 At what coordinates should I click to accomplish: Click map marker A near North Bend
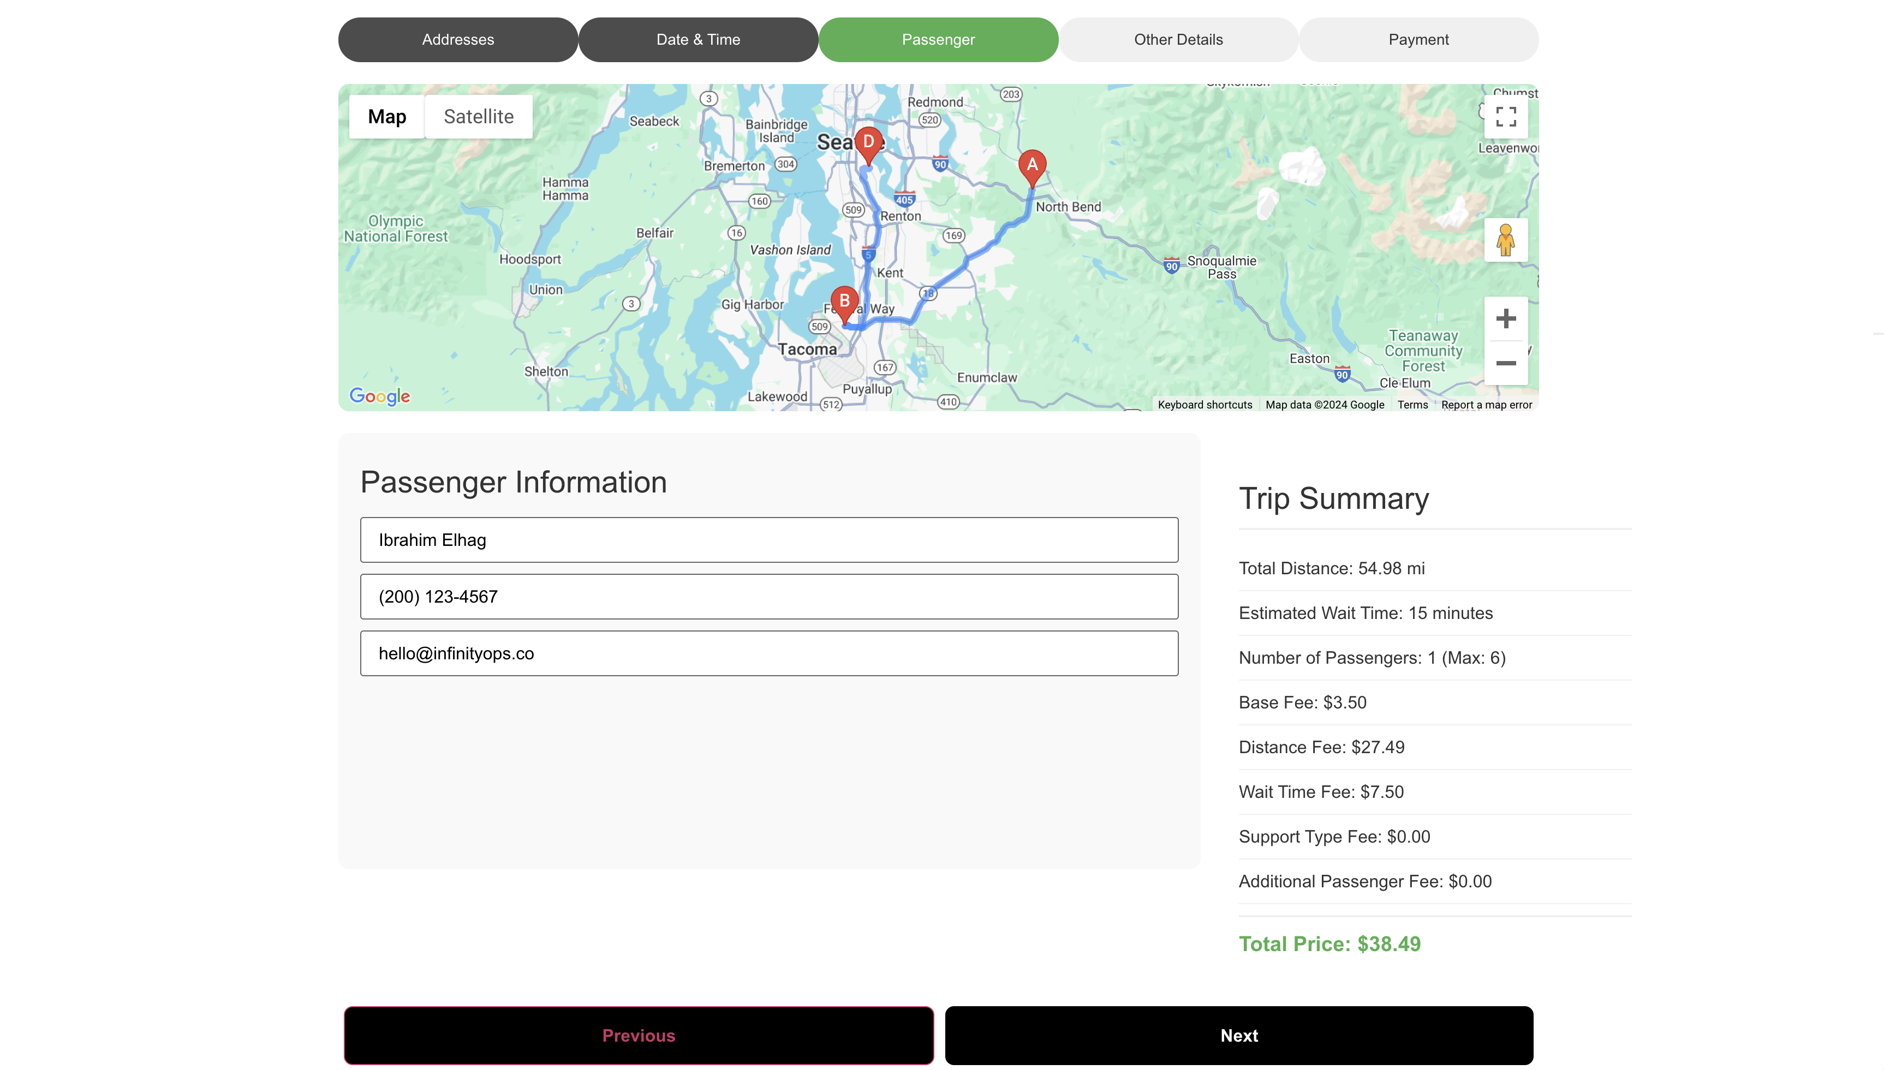pyautogui.click(x=1032, y=169)
